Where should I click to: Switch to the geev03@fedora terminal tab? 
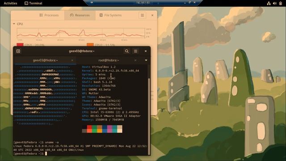tap(45, 60)
